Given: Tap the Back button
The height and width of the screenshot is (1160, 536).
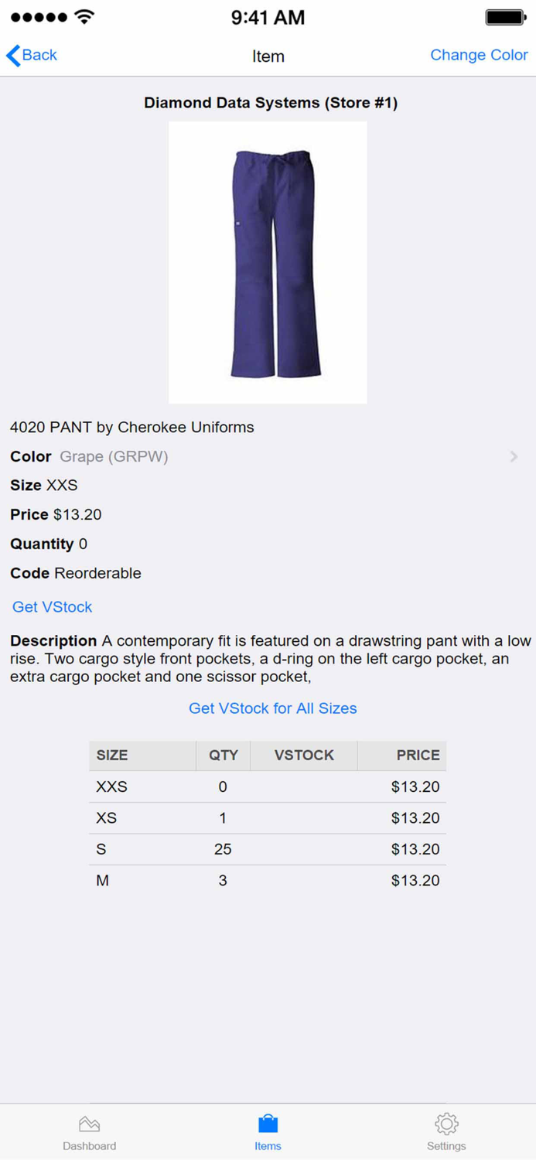Looking at the screenshot, I should pos(31,55).
